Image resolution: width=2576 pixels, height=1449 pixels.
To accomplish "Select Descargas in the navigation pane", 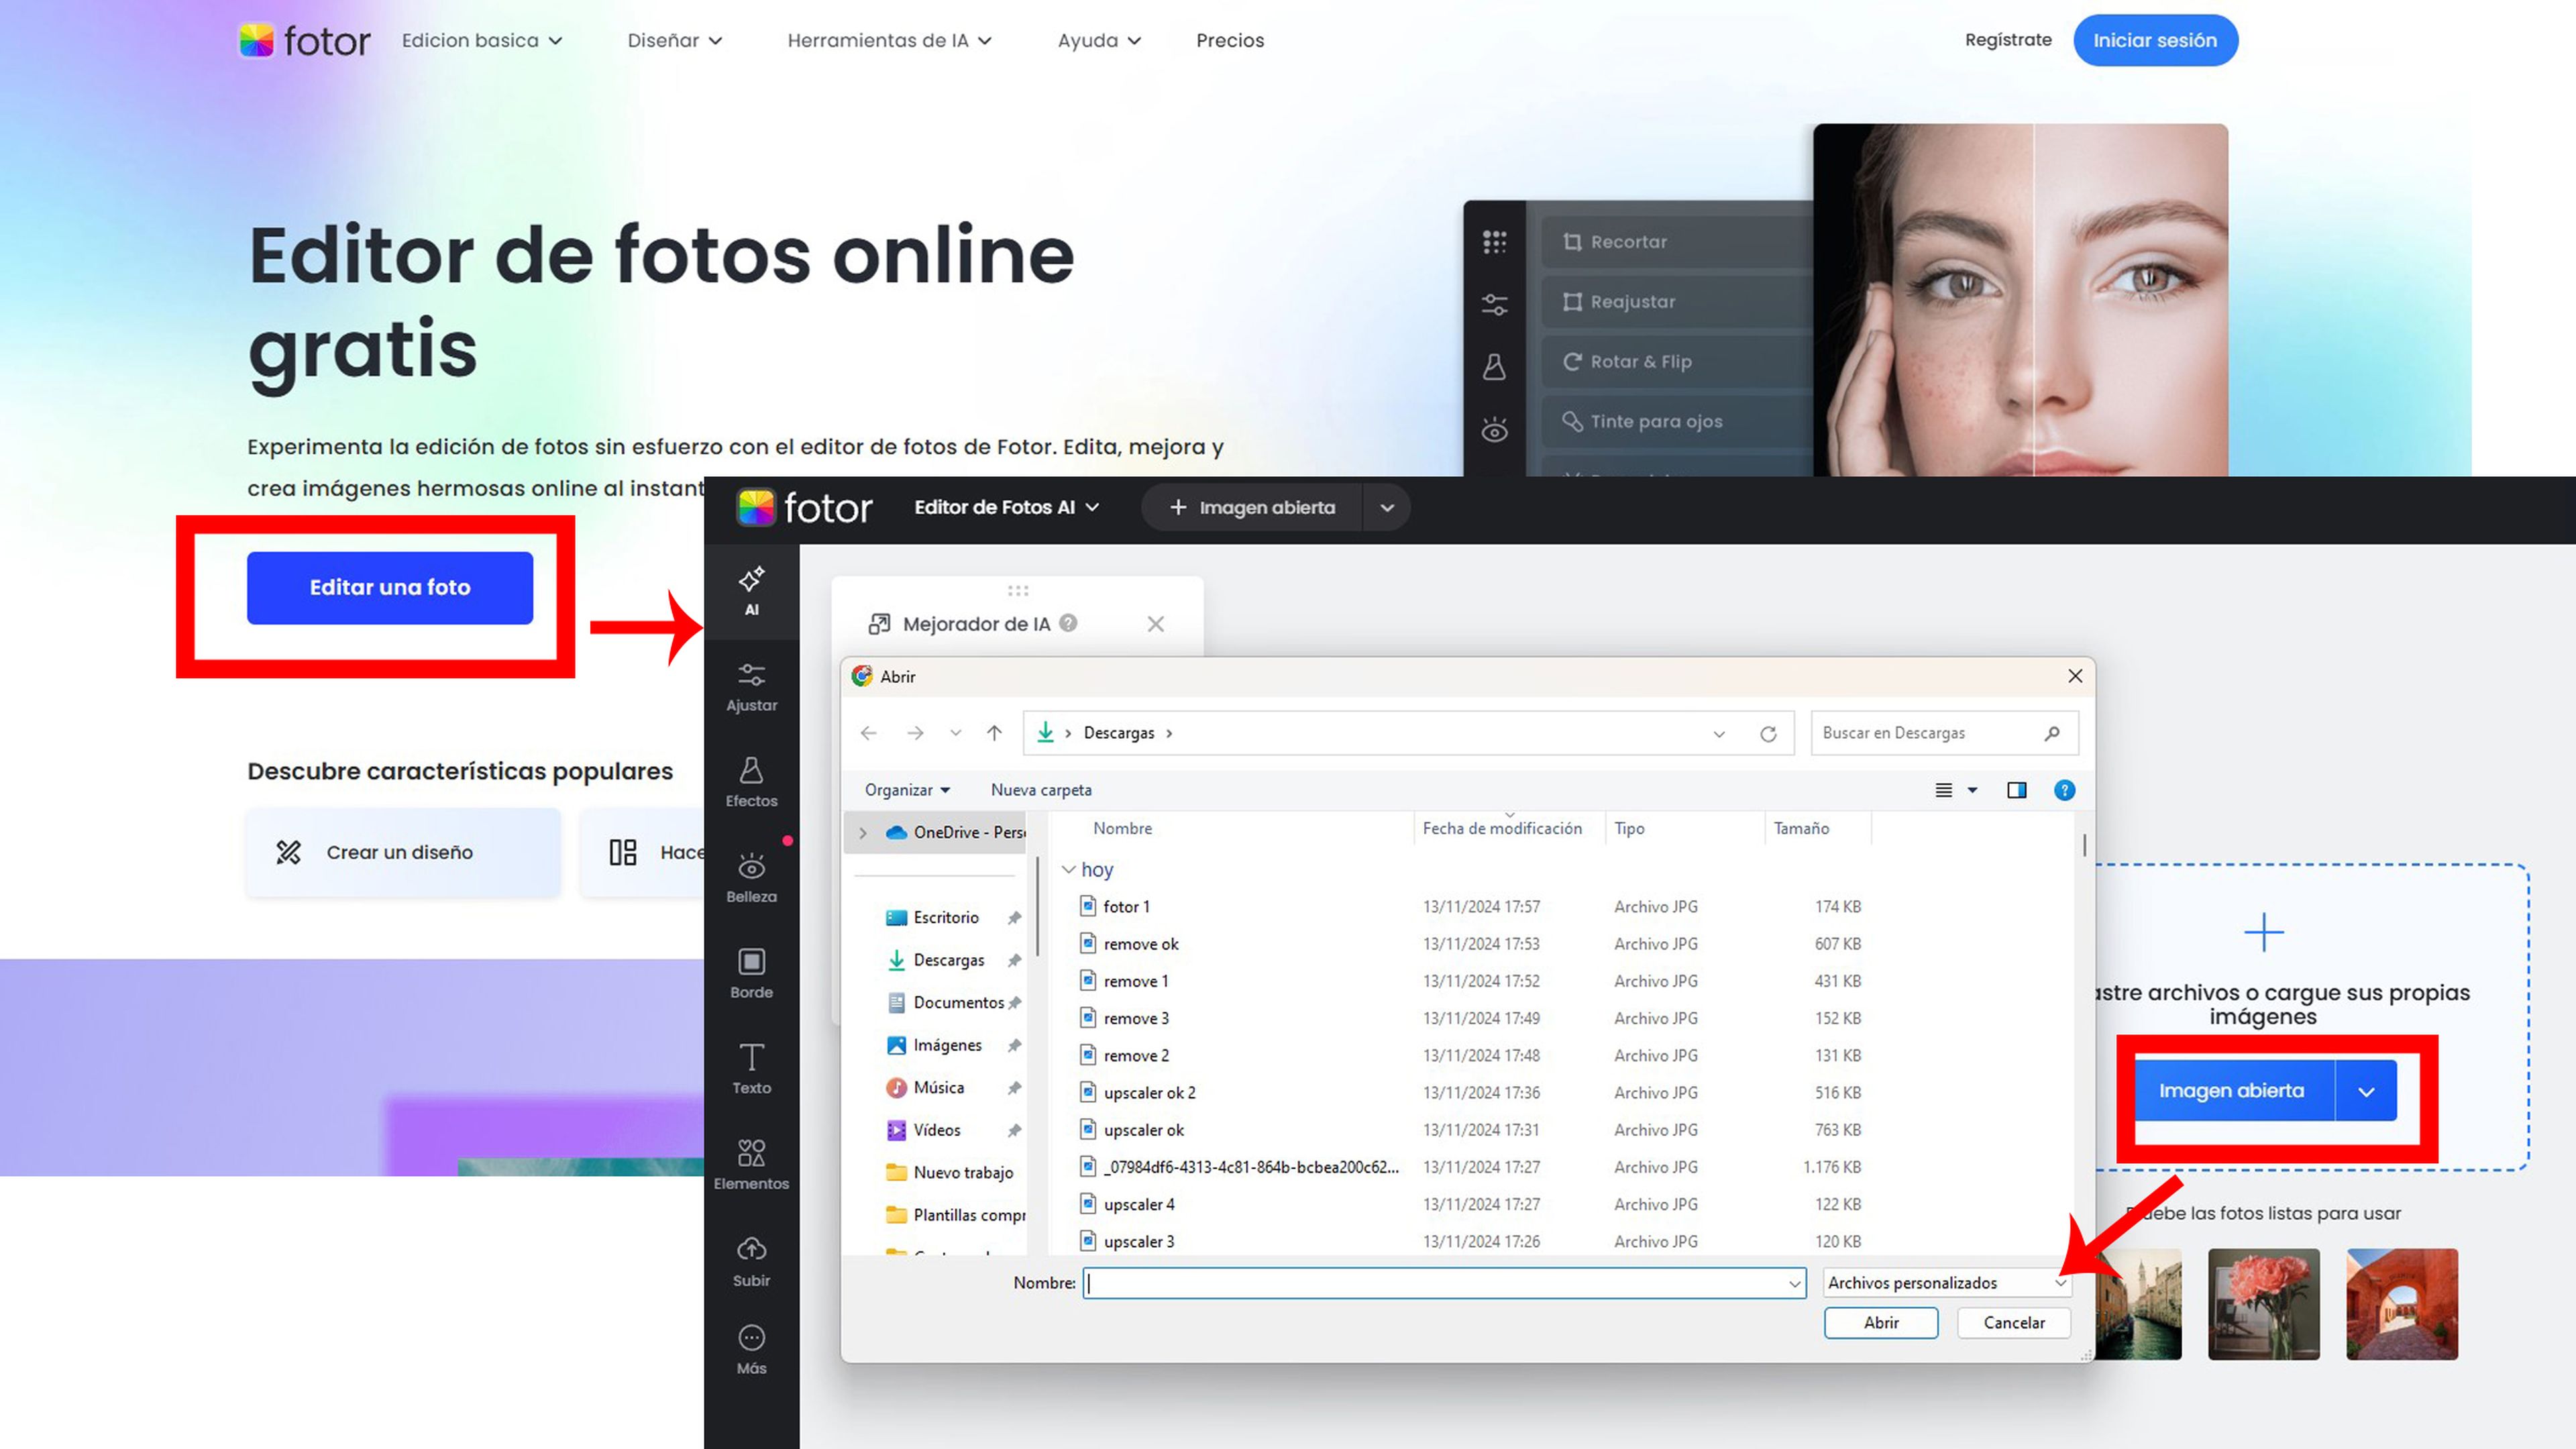I will (948, 960).
